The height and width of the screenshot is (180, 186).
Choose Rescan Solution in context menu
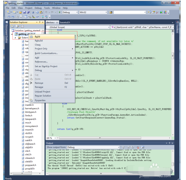pyautogui.click(x=52, y=96)
